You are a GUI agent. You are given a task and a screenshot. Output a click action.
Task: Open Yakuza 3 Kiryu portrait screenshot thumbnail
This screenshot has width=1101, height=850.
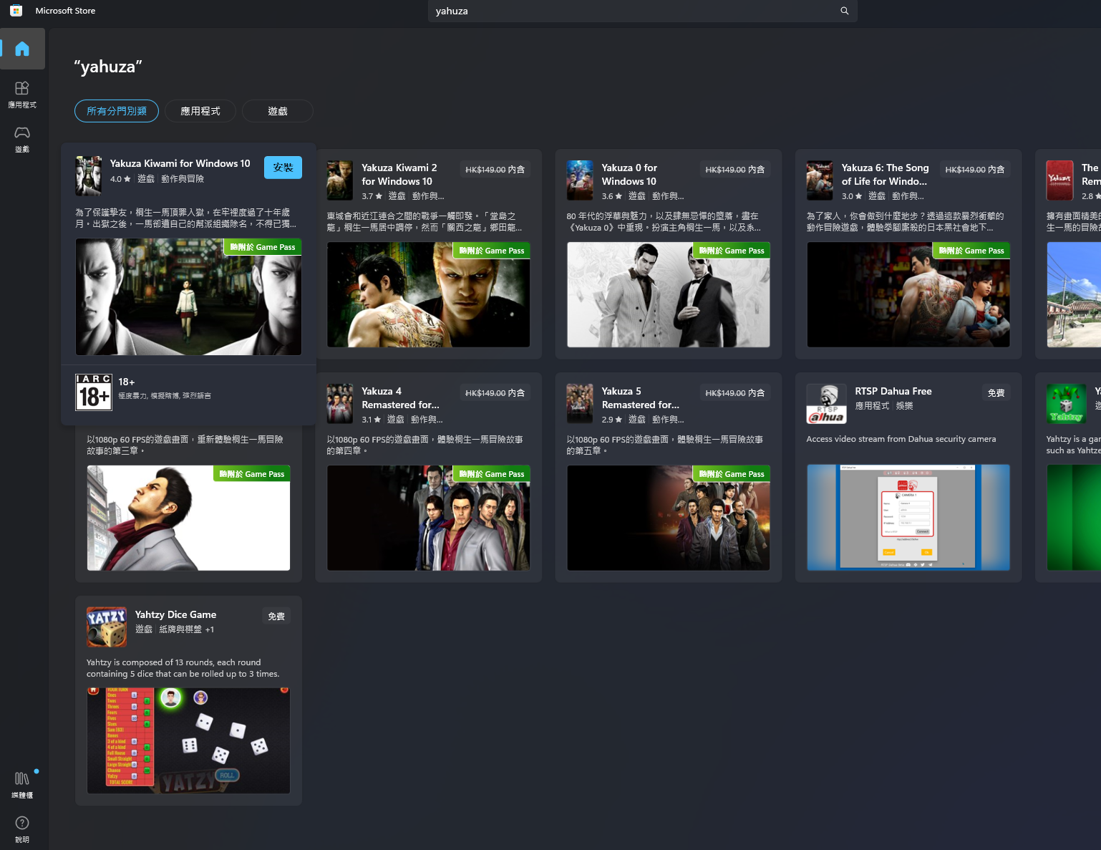tap(188, 518)
